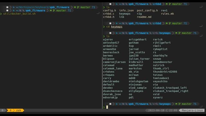Click the rarick keymap entry

click(158, 39)
